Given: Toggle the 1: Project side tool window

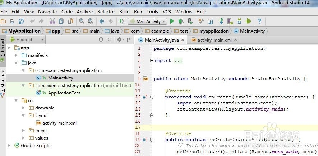Looking at the screenshot, I should tap(3, 50).
